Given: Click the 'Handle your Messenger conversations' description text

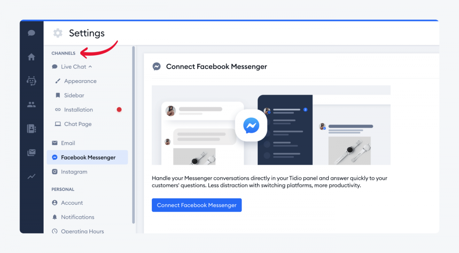Looking at the screenshot, I should coord(270,182).
